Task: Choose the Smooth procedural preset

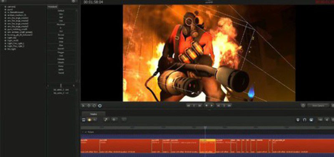Action: (61, 49)
